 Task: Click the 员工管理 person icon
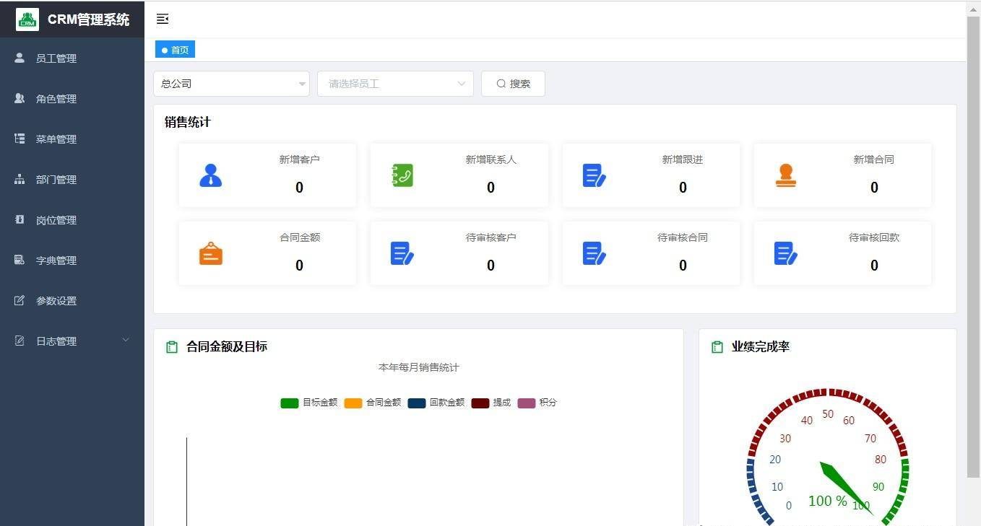point(20,58)
